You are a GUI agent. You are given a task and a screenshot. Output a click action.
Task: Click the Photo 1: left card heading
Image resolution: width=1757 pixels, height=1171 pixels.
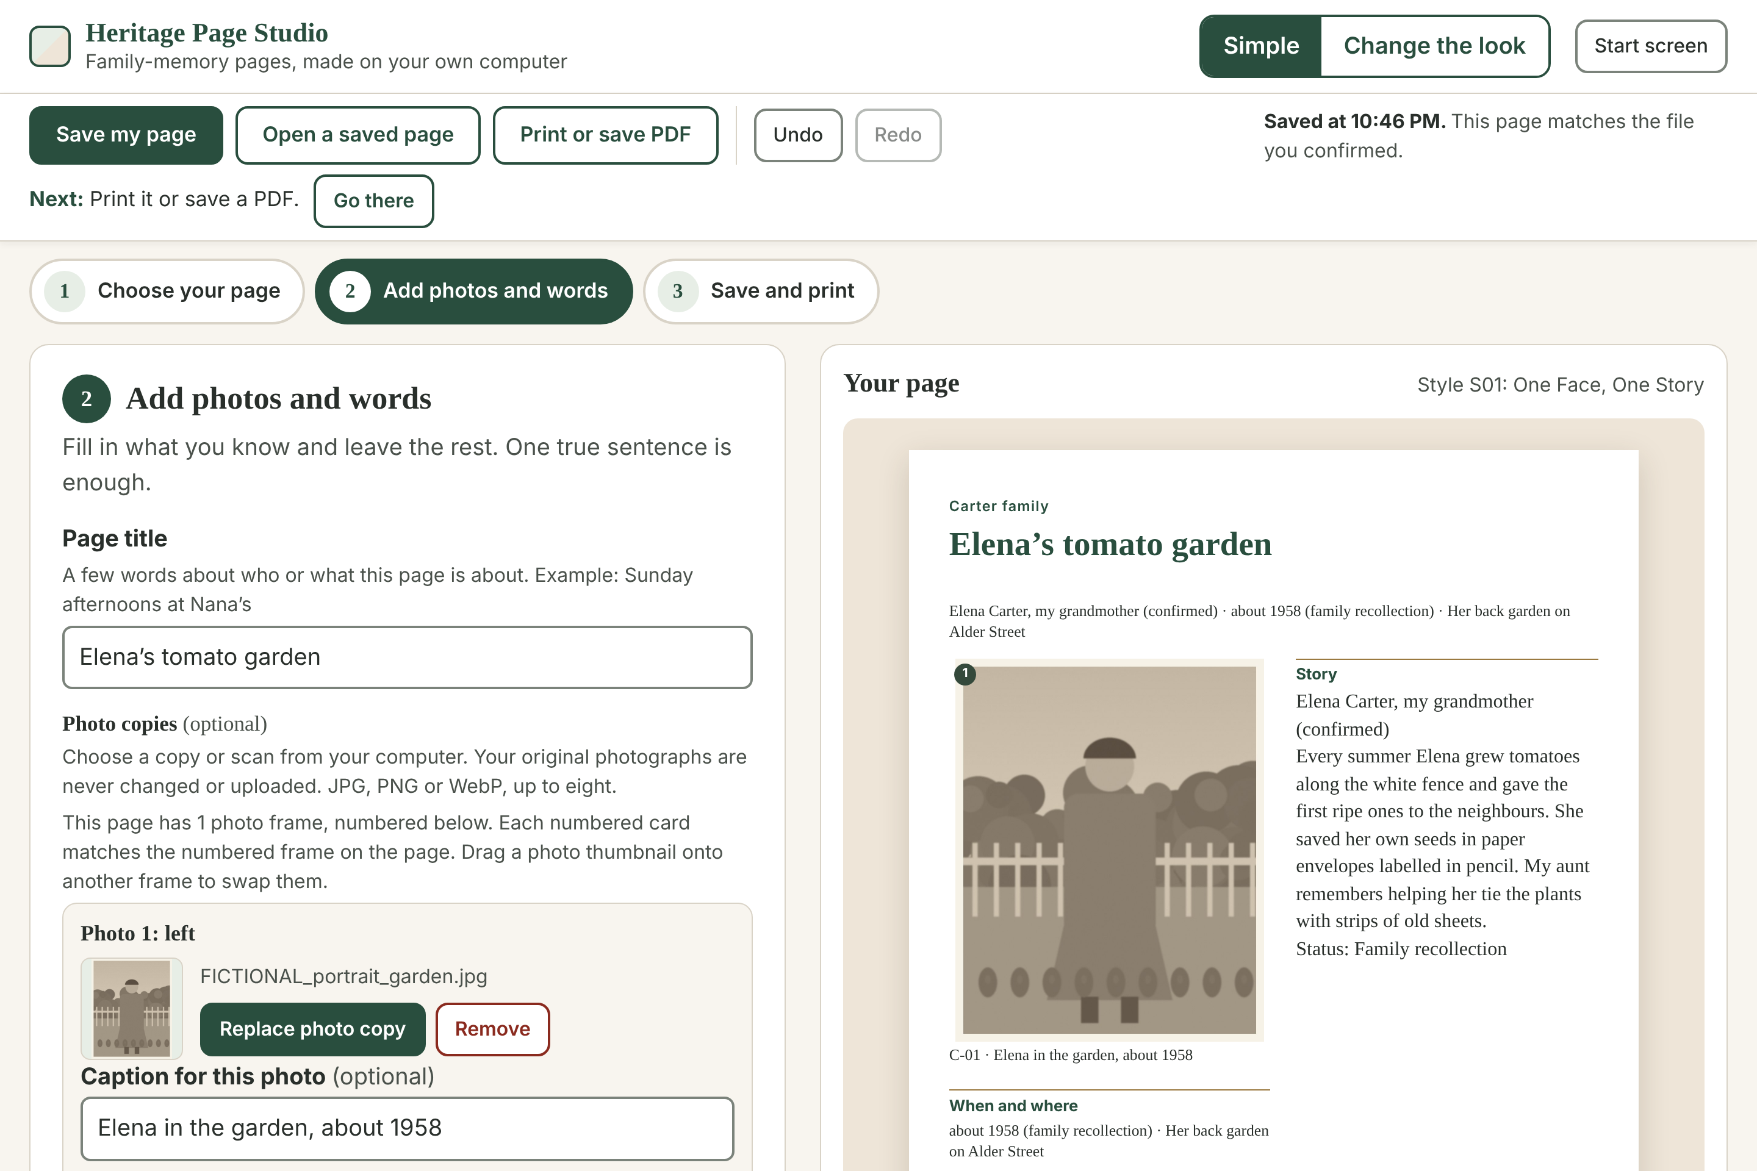pos(137,934)
